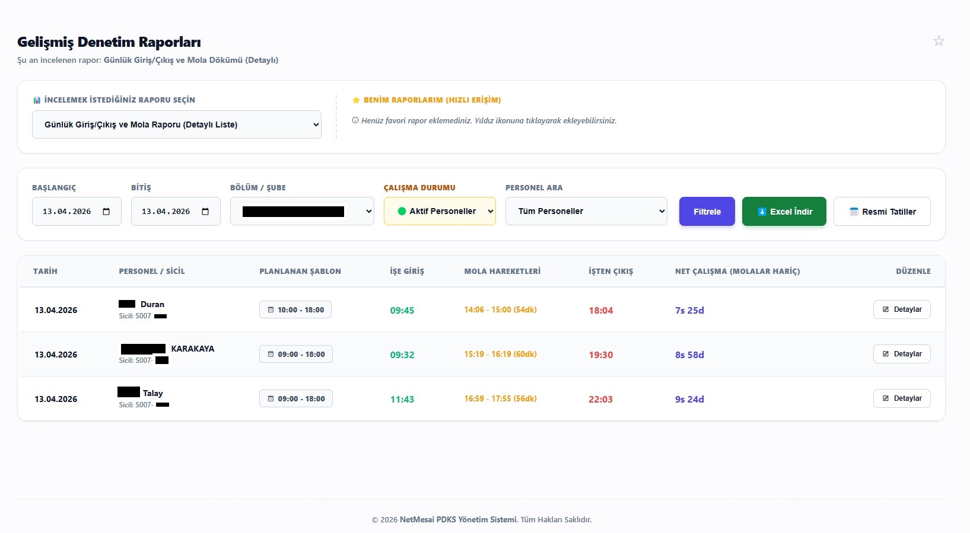Click the Başlangıç date input field
Screen dimensions: 970x533
click(x=77, y=212)
